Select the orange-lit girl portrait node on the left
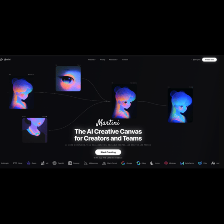The width and height of the screenshot is (224, 224). (22, 93)
